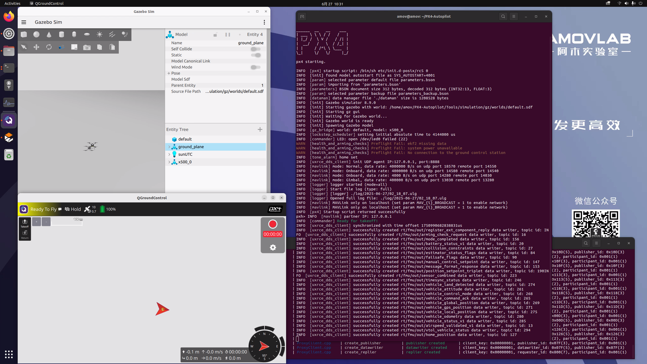The height and width of the screenshot is (364, 647).
Task: Toggle the grid icon in Gazebo toolbar
Action: [74, 47]
